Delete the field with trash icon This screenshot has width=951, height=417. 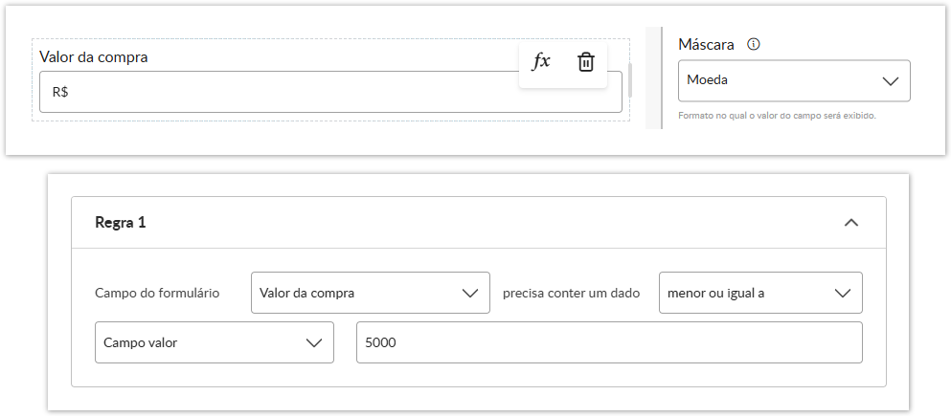point(585,62)
